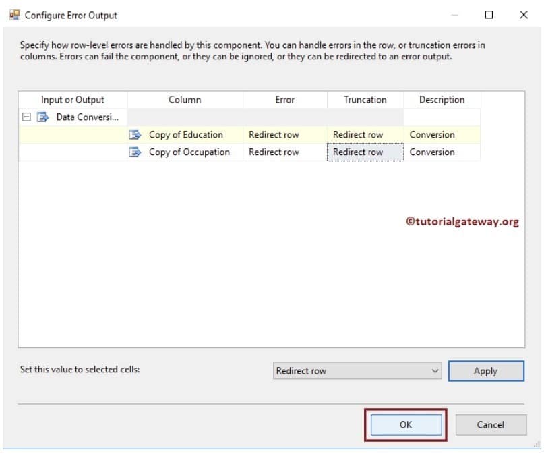Click the 'Truncation' column header
544x454 pixels.
point(365,99)
